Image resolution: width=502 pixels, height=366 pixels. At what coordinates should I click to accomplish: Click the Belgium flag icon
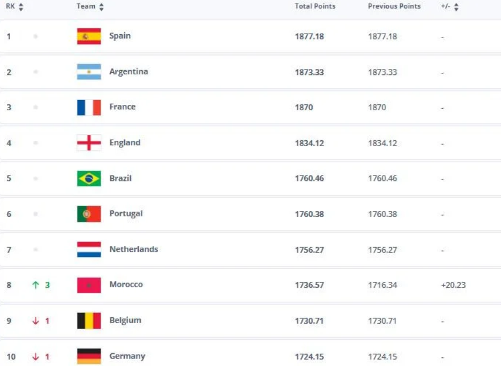point(89,321)
